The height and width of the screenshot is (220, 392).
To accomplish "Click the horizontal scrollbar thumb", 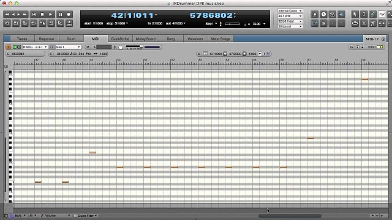I will [290, 216].
